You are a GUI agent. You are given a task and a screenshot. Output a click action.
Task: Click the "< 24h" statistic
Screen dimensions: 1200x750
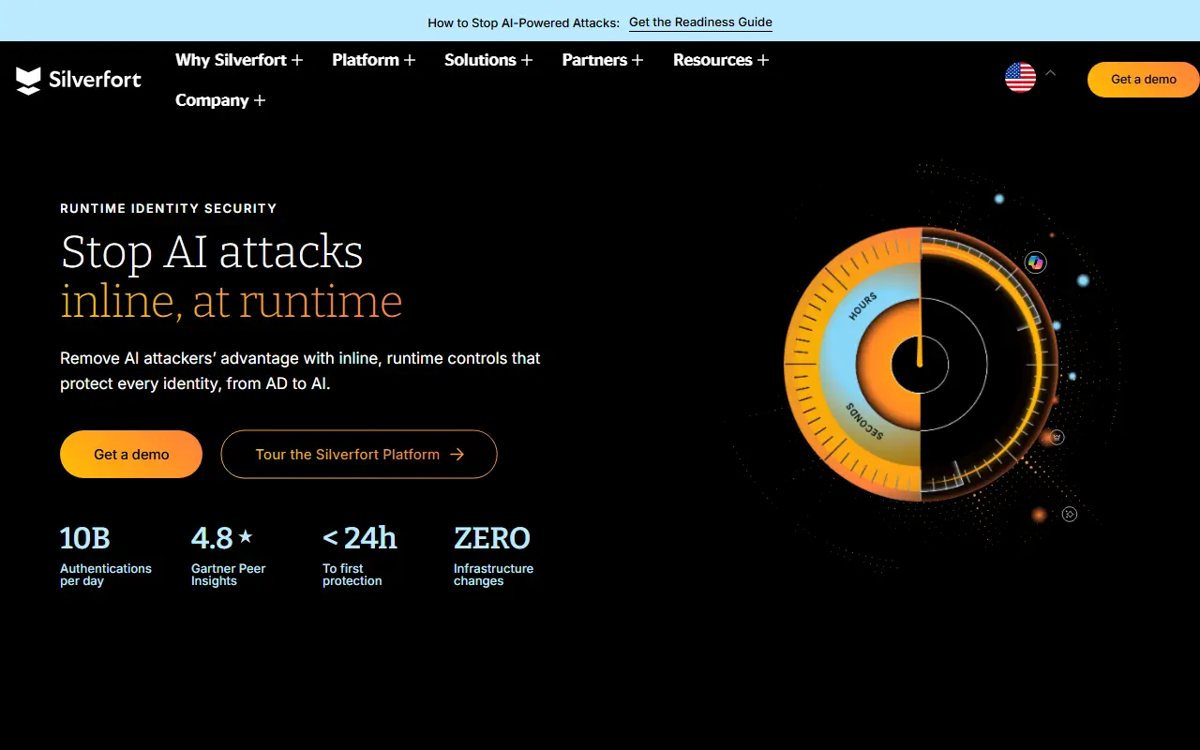coord(360,538)
